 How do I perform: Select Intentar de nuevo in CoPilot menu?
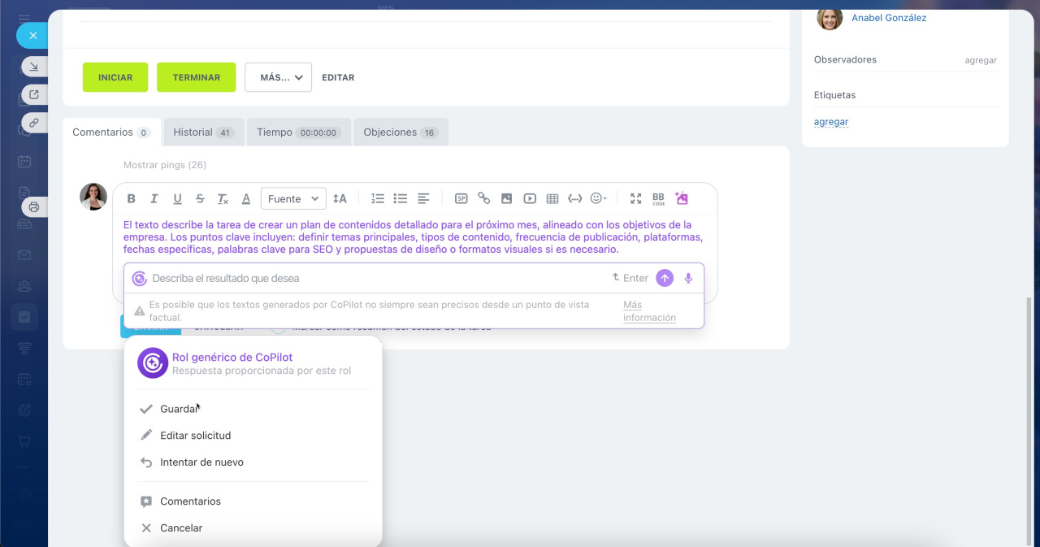tap(201, 462)
